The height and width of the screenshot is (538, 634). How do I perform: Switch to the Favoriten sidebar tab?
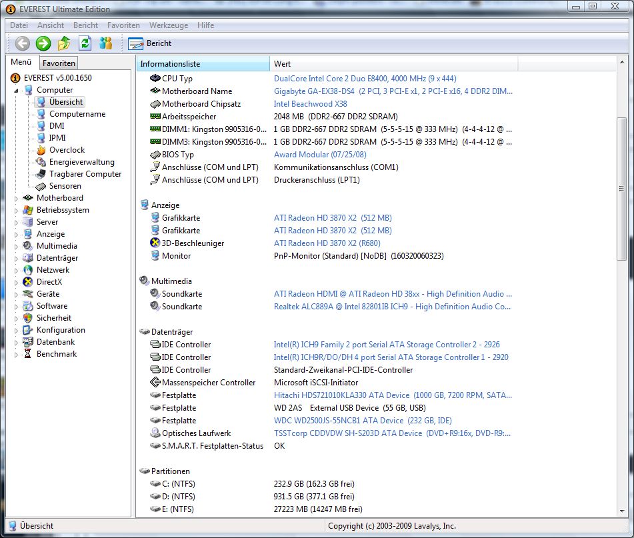point(59,63)
